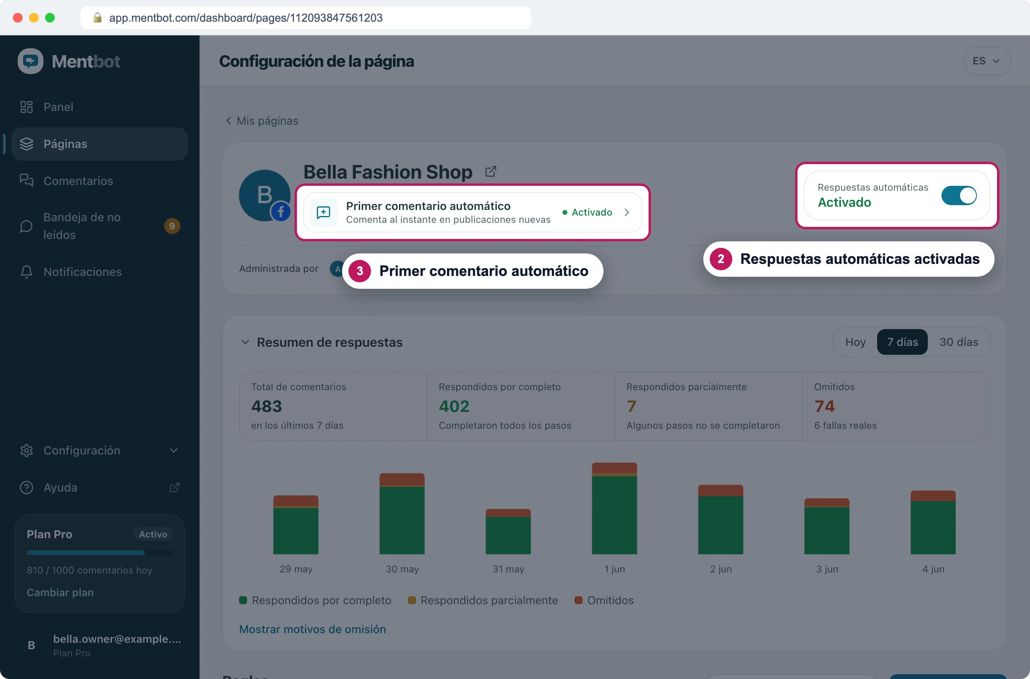Open Bella Fashion Shop external link icon
Viewport: 1030px width, 679px height.
pyautogui.click(x=490, y=171)
